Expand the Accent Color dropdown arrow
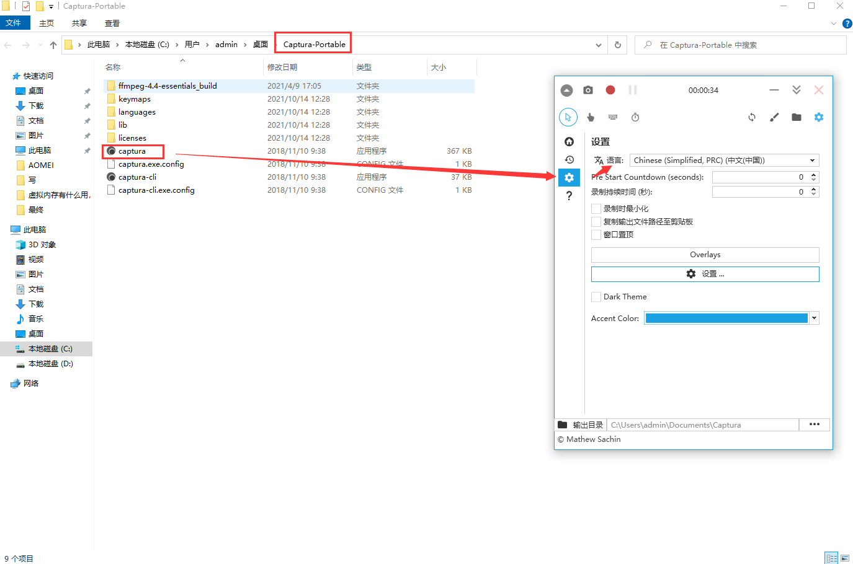 coord(814,318)
